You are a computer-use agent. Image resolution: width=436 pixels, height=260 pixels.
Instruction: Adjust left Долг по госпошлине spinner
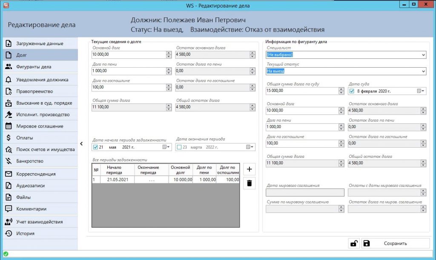pyautogui.click(x=169, y=88)
